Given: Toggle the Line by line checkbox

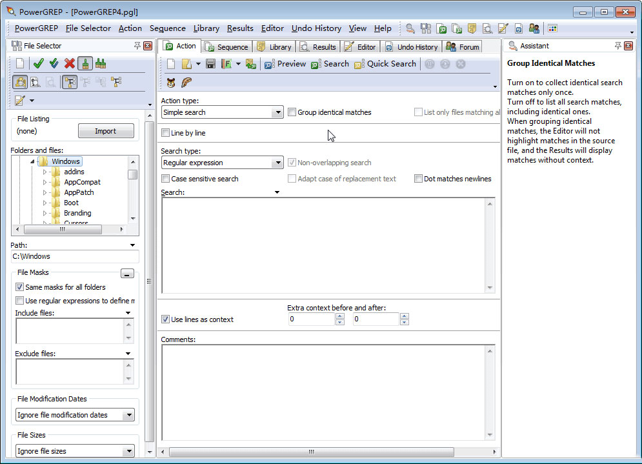Looking at the screenshot, I should 166,133.
